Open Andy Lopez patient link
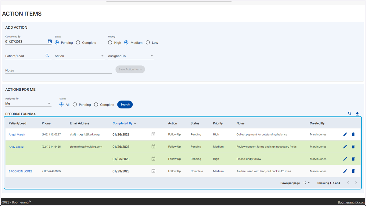The height and width of the screenshot is (206, 366). pos(16,147)
